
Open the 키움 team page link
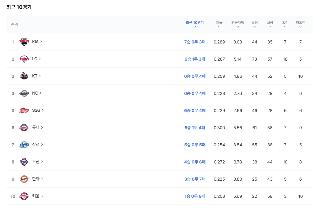[37, 196]
